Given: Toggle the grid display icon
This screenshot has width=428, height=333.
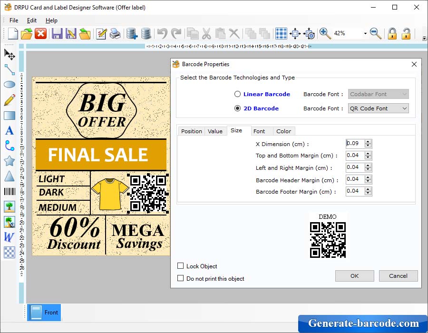Looking at the screenshot, I should pyautogui.click(x=281, y=34).
